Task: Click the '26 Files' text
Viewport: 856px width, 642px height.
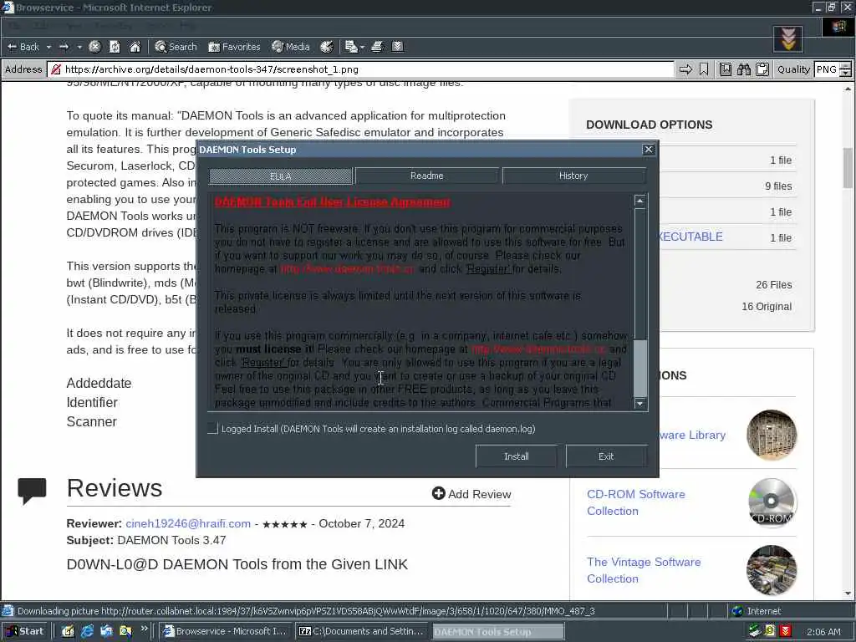Action: point(773,285)
